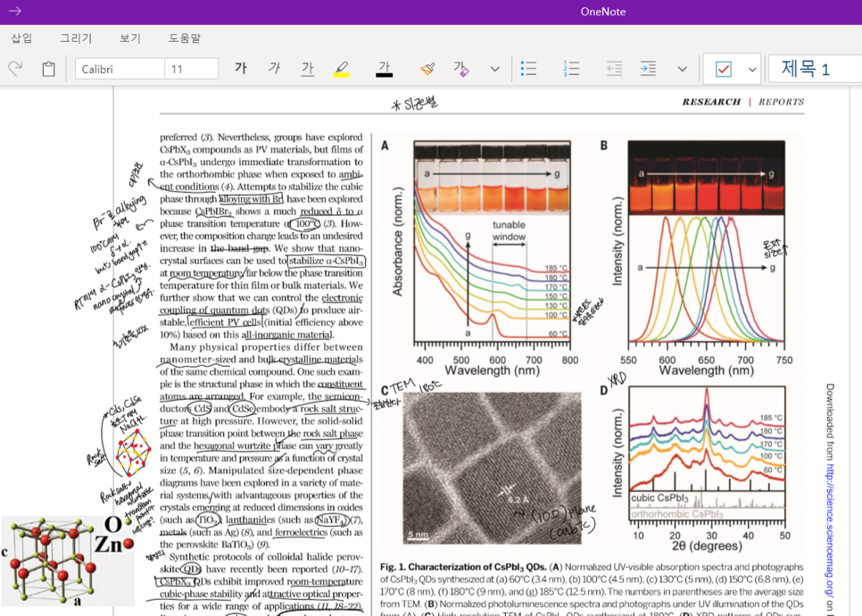Toggle underline formatting
The height and width of the screenshot is (616, 862).
pos(307,68)
